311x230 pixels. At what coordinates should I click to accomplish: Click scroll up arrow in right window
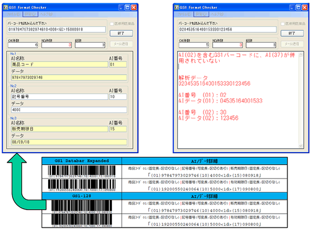[301, 55]
